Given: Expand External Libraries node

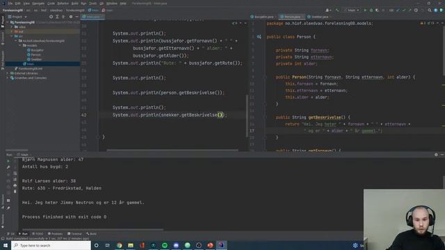Looking at the screenshot, I should [8, 73].
